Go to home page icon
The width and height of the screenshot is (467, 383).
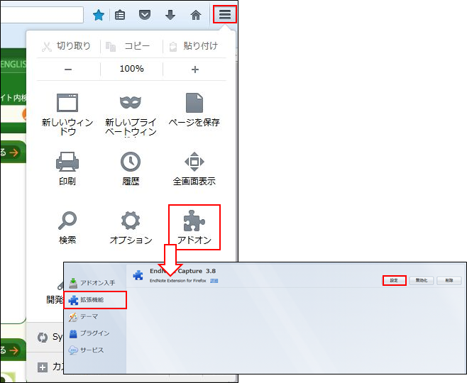coord(196,15)
